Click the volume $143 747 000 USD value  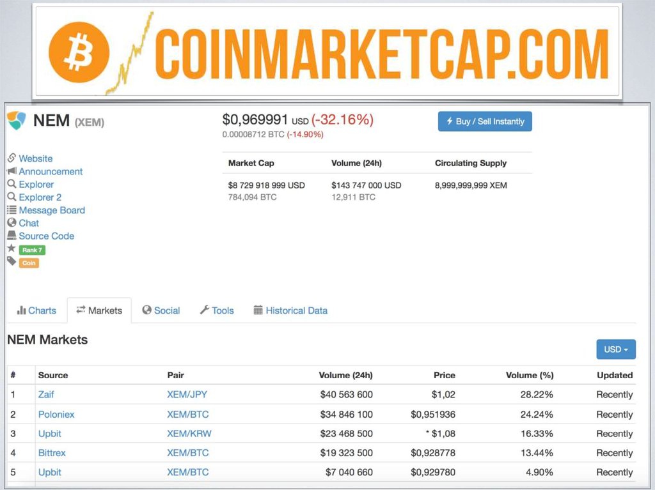pyautogui.click(x=367, y=185)
